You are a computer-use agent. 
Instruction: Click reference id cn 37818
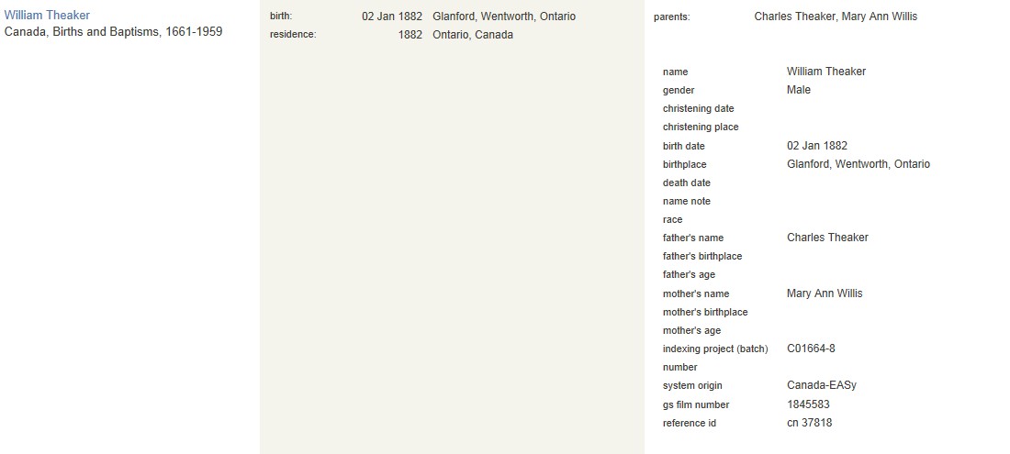coord(810,423)
